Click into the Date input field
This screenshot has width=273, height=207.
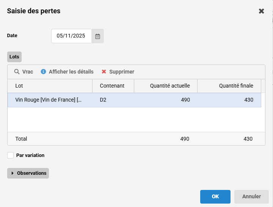[x=71, y=36]
